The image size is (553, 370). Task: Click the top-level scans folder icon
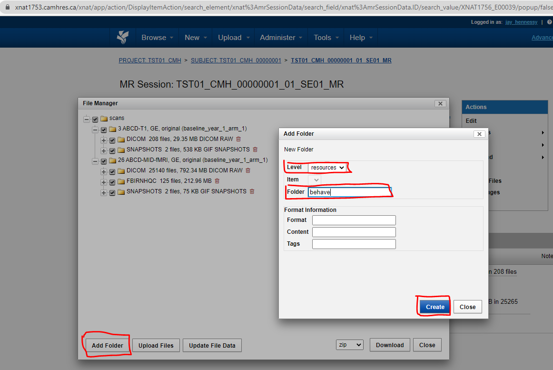pyautogui.click(x=104, y=119)
